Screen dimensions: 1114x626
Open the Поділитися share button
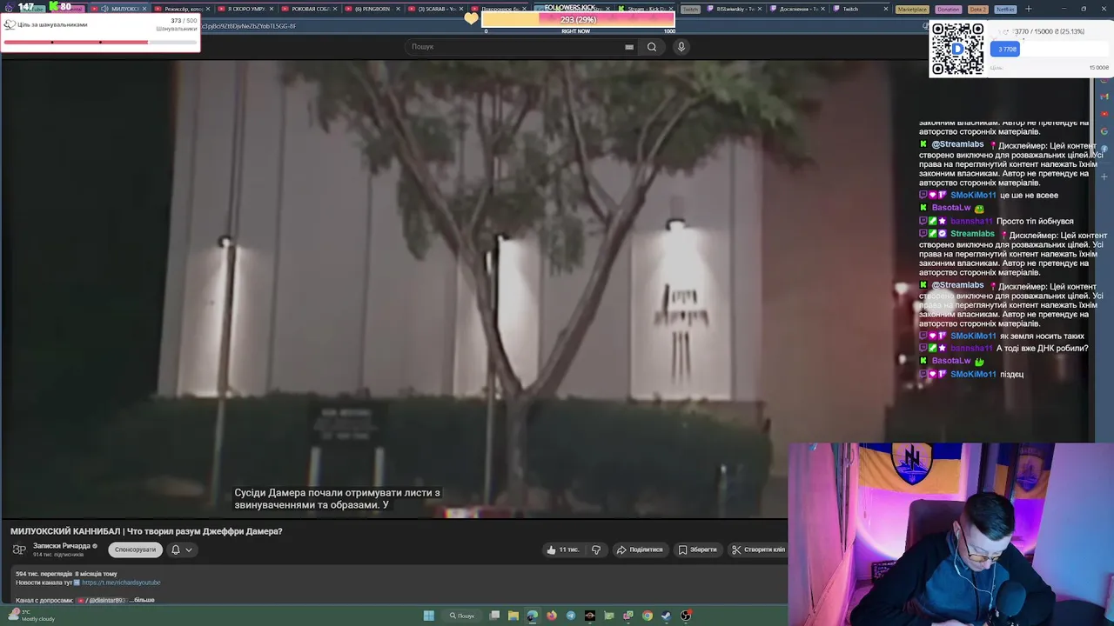(x=640, y=549)
